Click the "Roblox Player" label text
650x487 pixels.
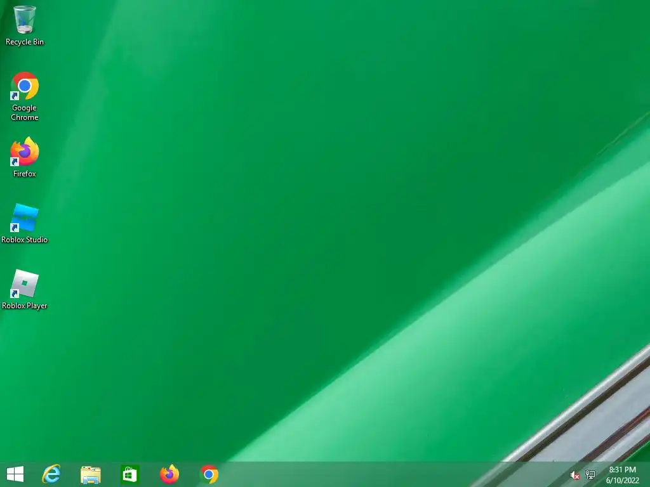(25, 306)
